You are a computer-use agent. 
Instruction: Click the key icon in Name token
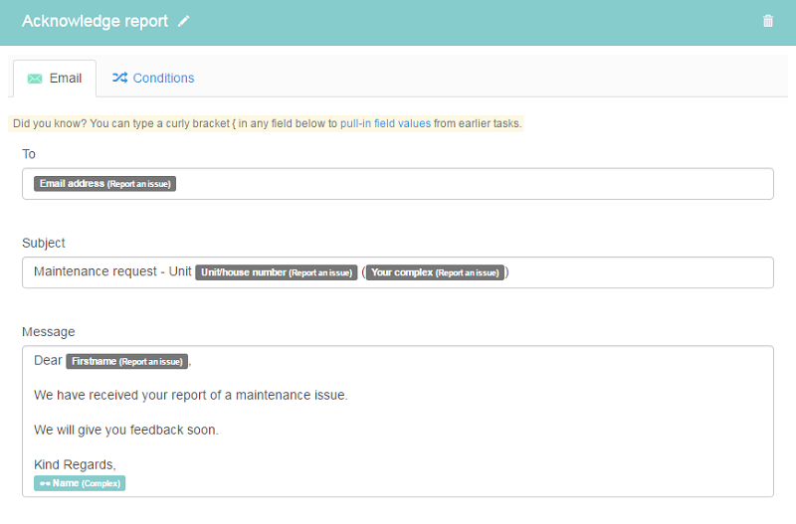[x=45, y=483]
